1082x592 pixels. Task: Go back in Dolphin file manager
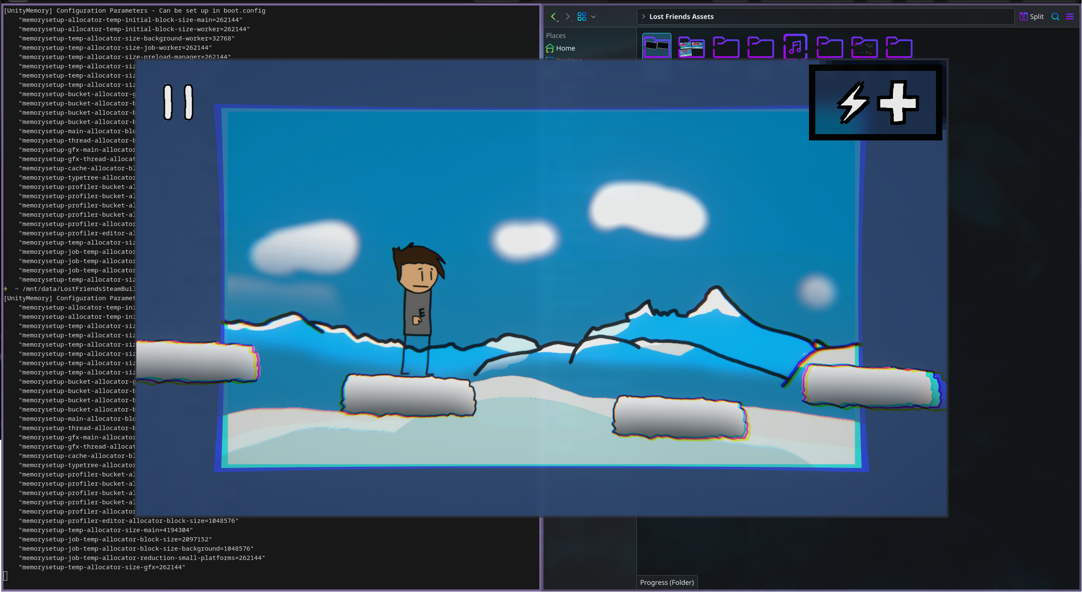point(553,16)
